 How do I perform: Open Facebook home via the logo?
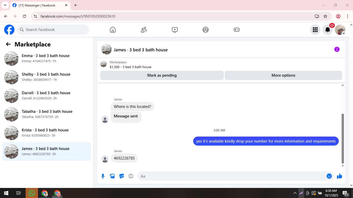(x=9, y=30)
